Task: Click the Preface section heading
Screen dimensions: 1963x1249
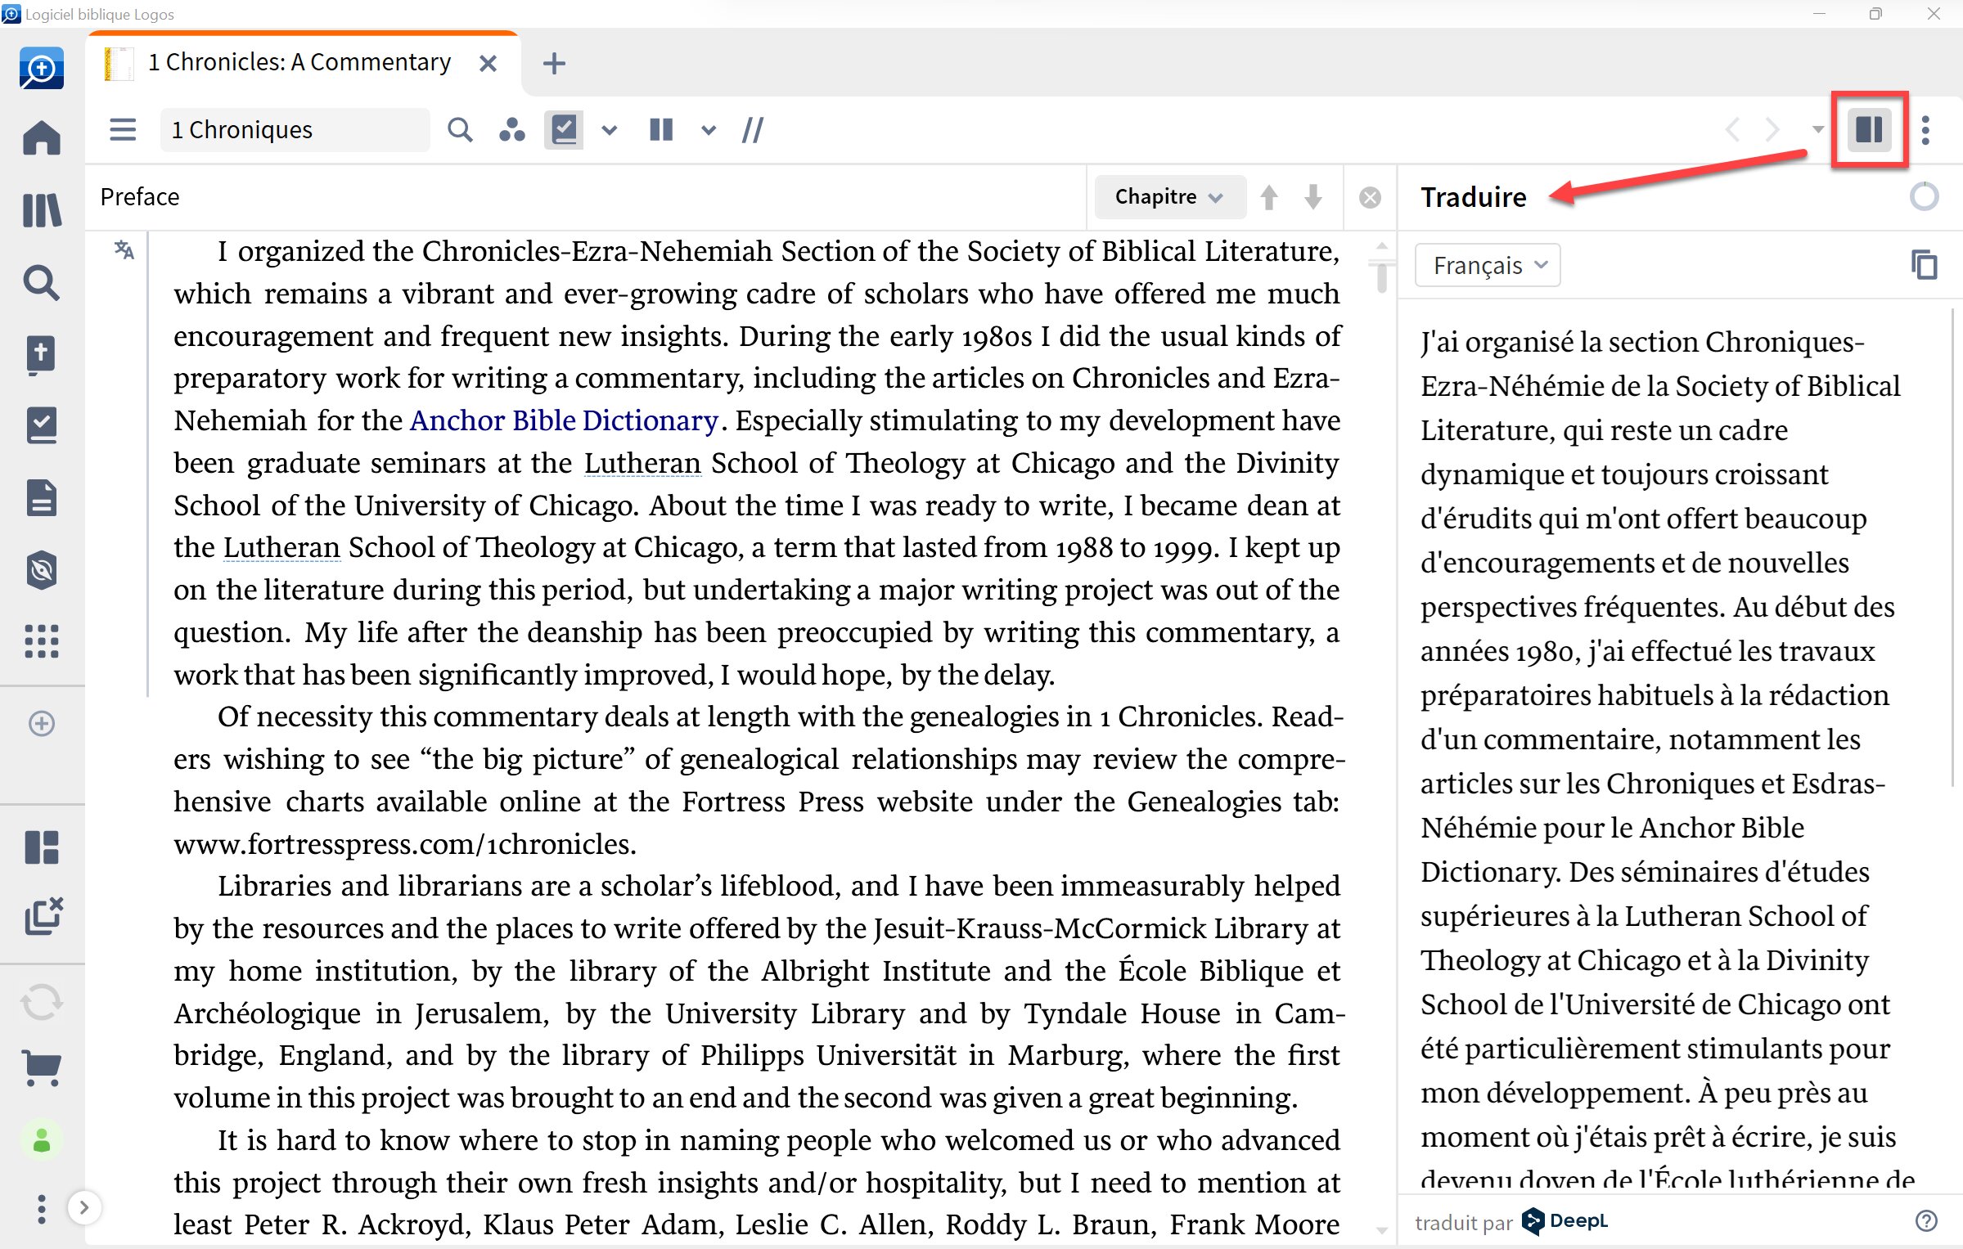Action: [140, 197]
